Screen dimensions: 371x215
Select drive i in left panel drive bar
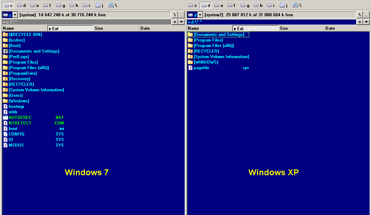86,5
